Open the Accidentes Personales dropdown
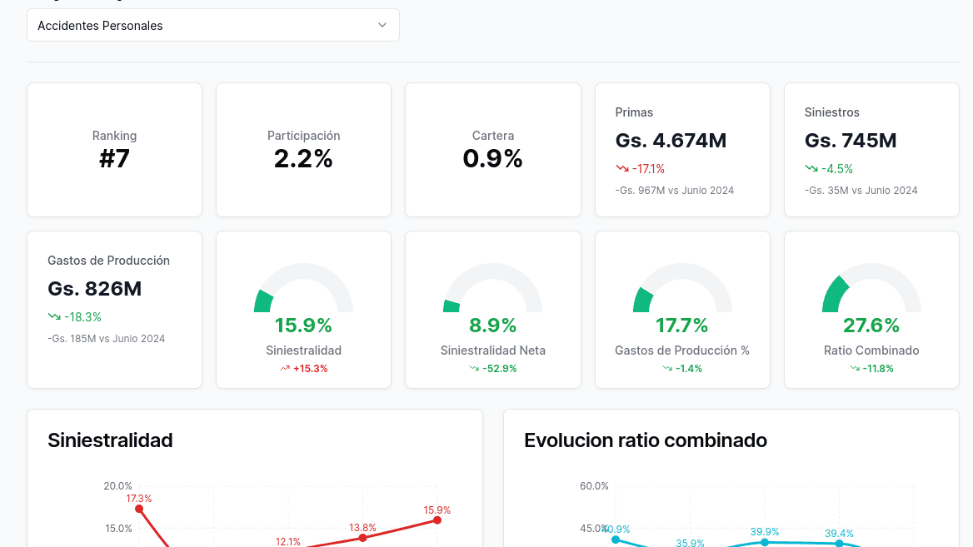This screenshot has width=973, height=547. 213,26
